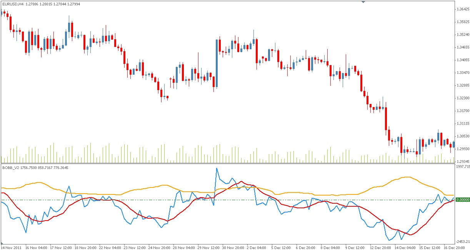This screenshot has height=251, width=470.
Task: Click the 28 Nov 04:00 time label
Action: (184, 248)
